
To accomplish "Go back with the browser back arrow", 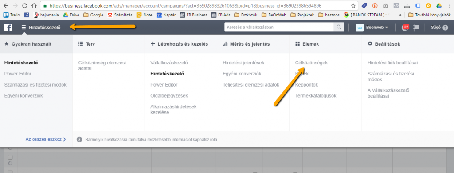I will click(6, 5).
